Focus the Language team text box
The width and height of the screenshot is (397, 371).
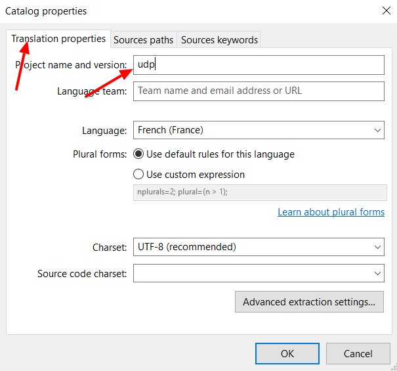pos(259,91)
